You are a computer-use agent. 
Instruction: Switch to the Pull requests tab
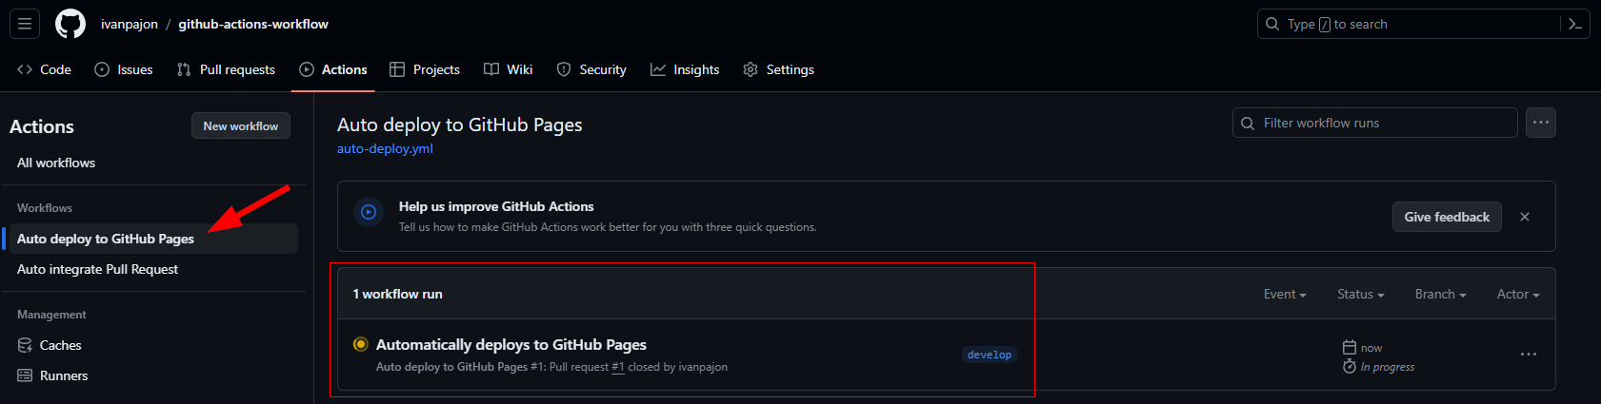coord(226,69)
